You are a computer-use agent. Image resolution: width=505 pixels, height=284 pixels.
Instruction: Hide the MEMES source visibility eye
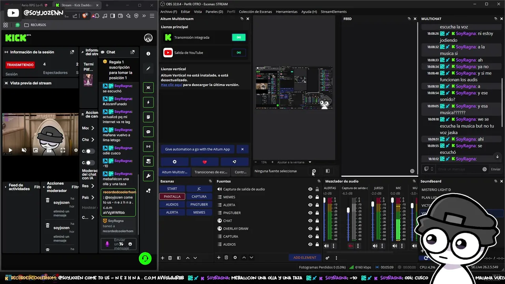(x=310, y=197)
